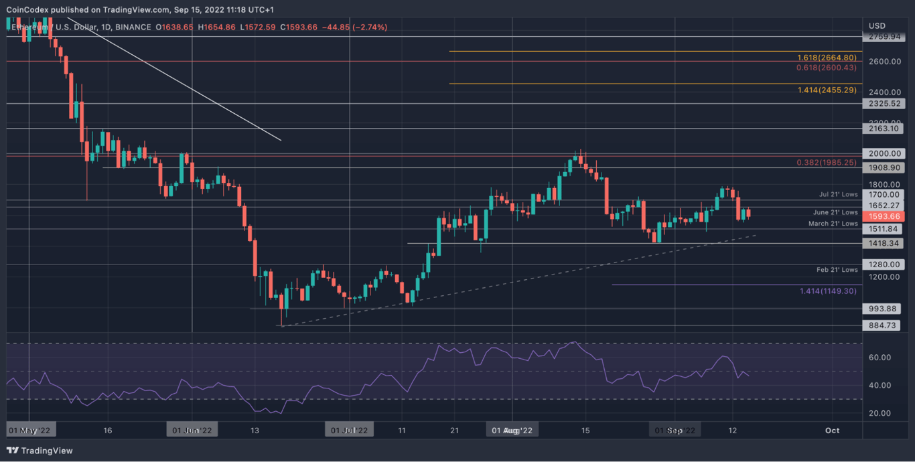Click the 2325.52 price label on the right axis
The height and width of the screenshot is (462, 915).
(884, 104)
